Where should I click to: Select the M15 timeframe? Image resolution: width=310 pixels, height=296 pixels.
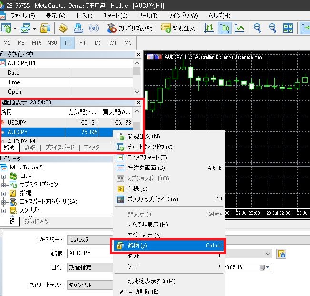(37, 43)
